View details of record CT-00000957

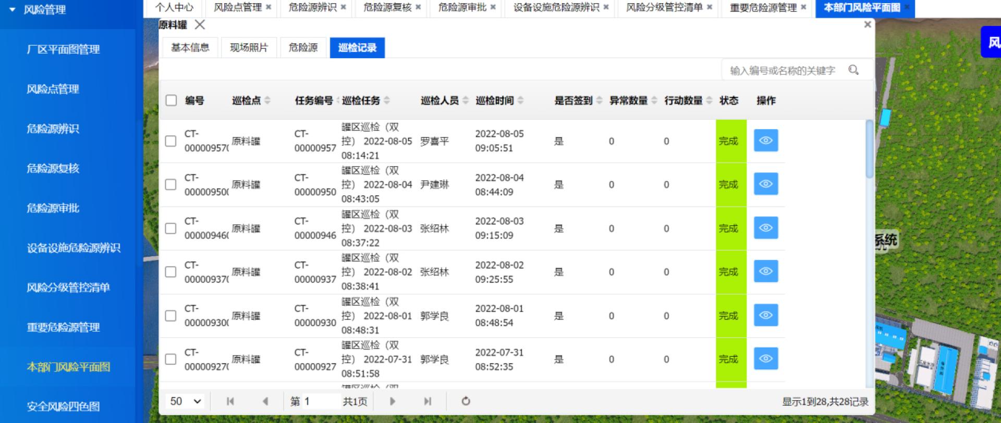(x=765, y=140)
